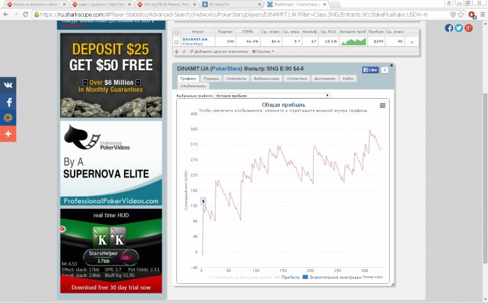Click the Facebook share icon in left sidebar
Screen dimensions: 488x304
tap(8, 102)
